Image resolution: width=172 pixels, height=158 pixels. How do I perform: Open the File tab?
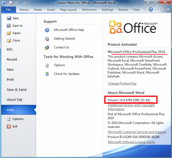(9, 10)
